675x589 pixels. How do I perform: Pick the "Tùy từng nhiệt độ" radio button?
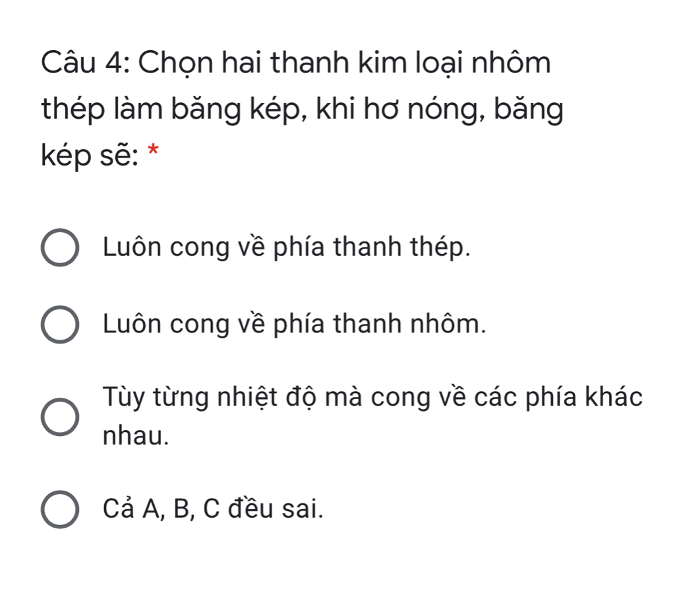(61, 416)
